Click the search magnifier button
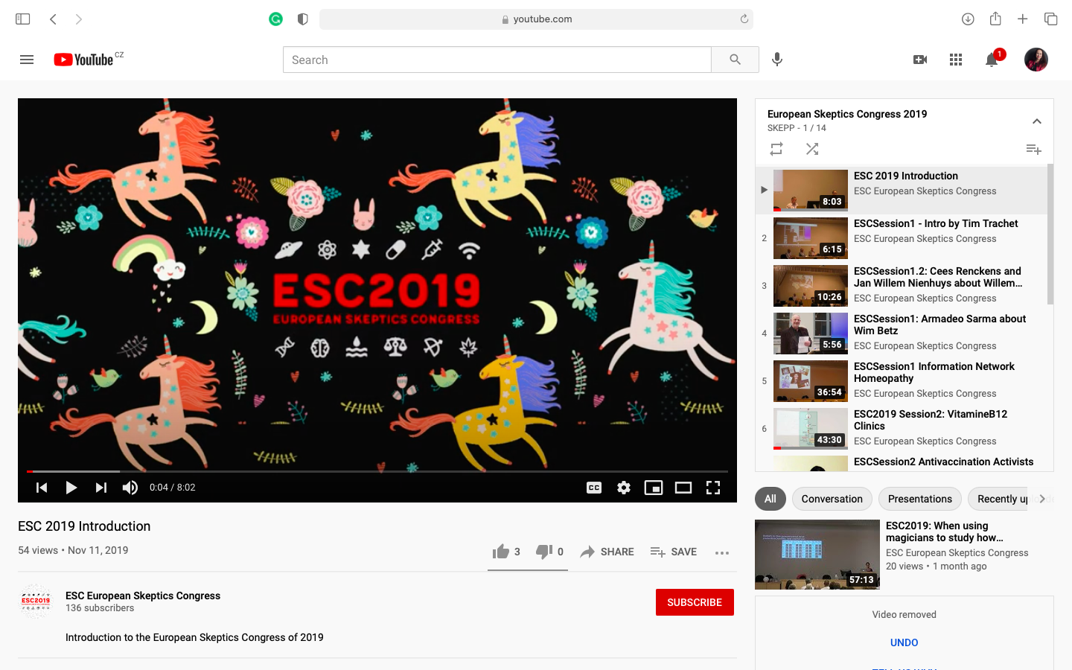1072x670 pixels. pyautogui.click(x=735, y=60)
